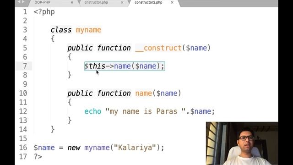Click line number 5 in the gutter

(25, 48)
